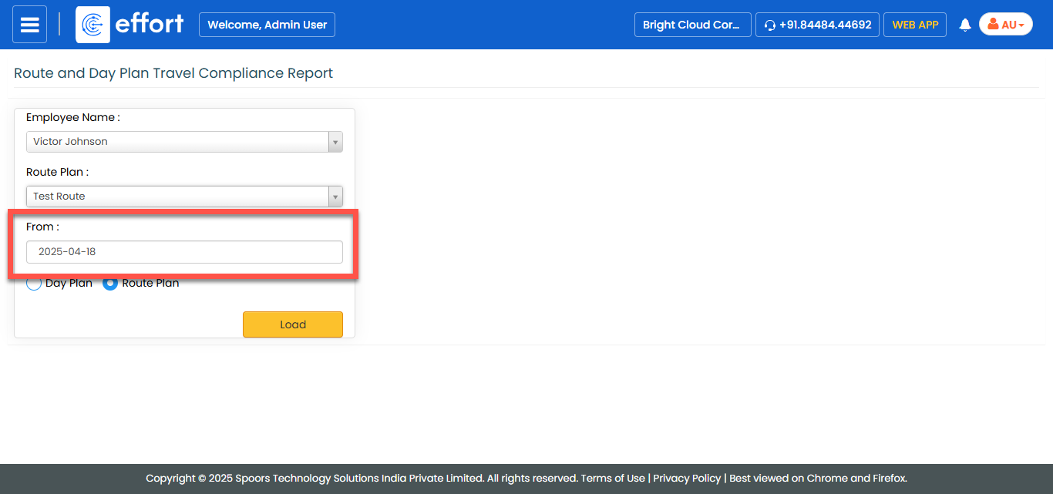Expand the Employee Name dropdown arrow
The image size is (1053, 494).
click(x=335, y=142)
